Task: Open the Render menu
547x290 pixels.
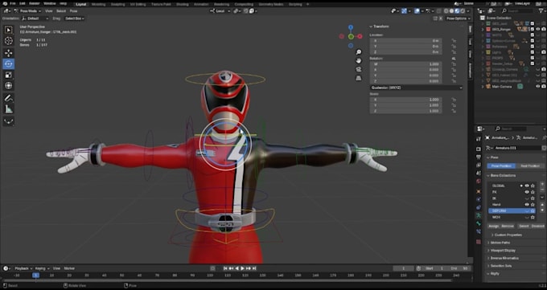Action: click(x=34, y=4)
